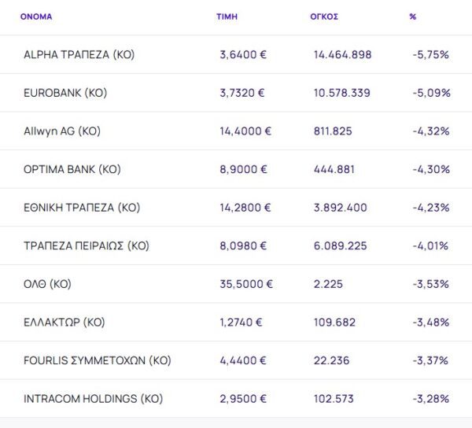Sort by the ΟΓΚΟΣ column header
The image size is (472, 428).
[324, 17]
